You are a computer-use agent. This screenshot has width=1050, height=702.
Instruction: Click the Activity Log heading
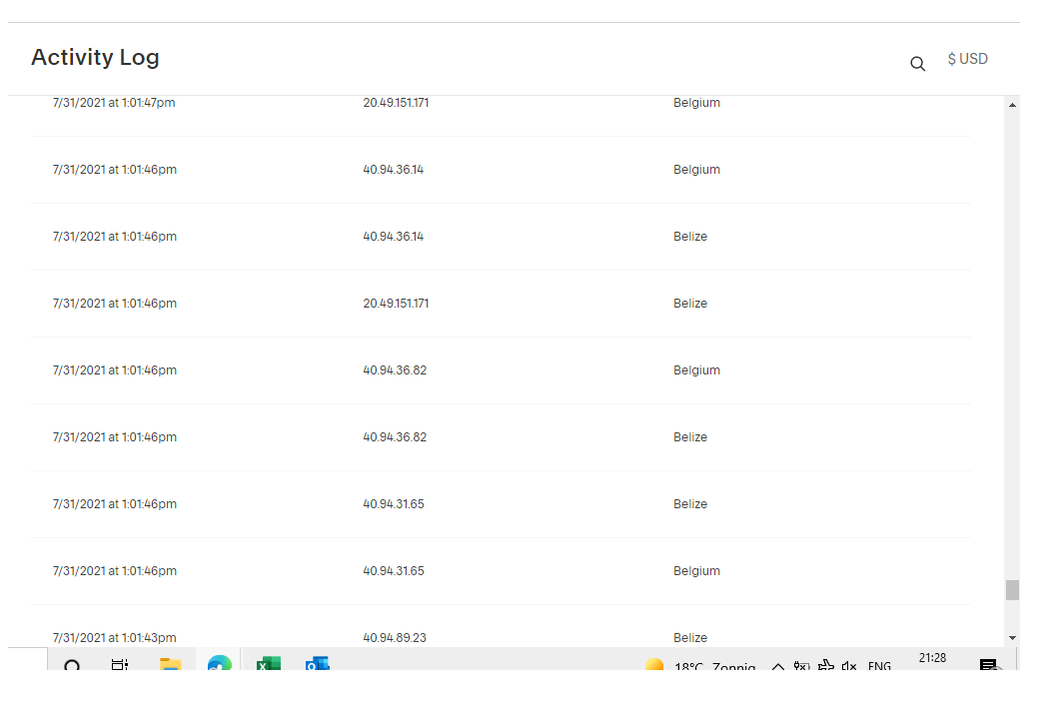[x=95, y=58]
